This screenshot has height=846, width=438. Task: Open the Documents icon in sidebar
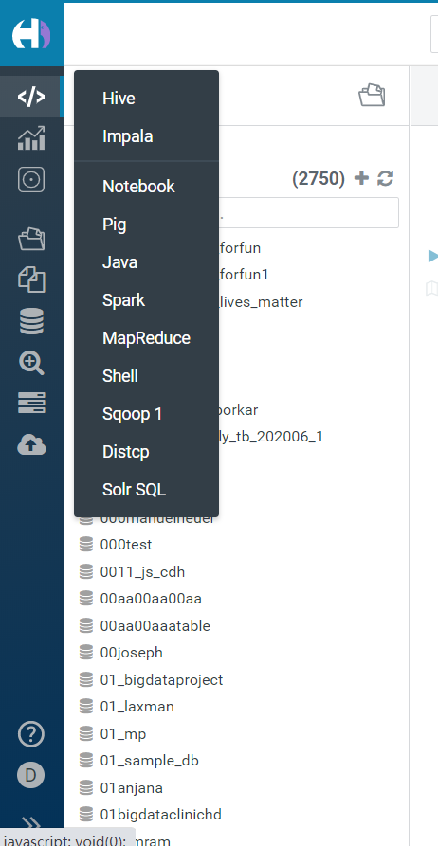point(31,280)
